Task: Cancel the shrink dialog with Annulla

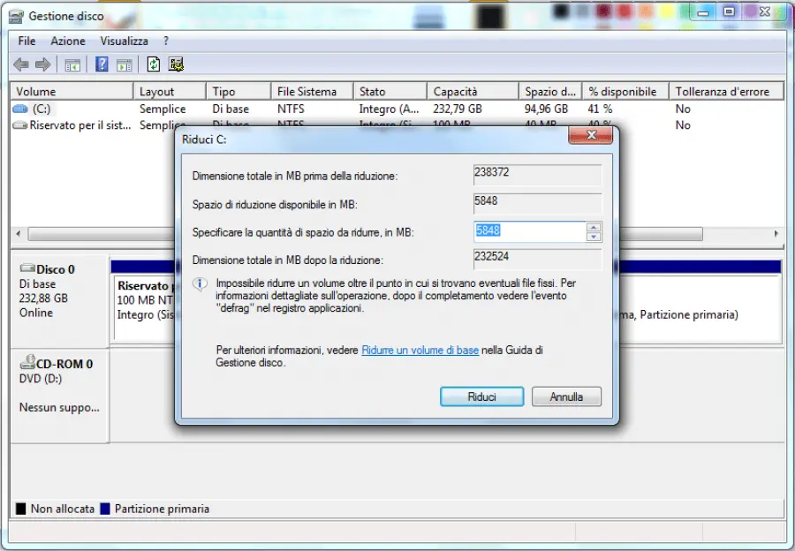Action: point(566,396)
